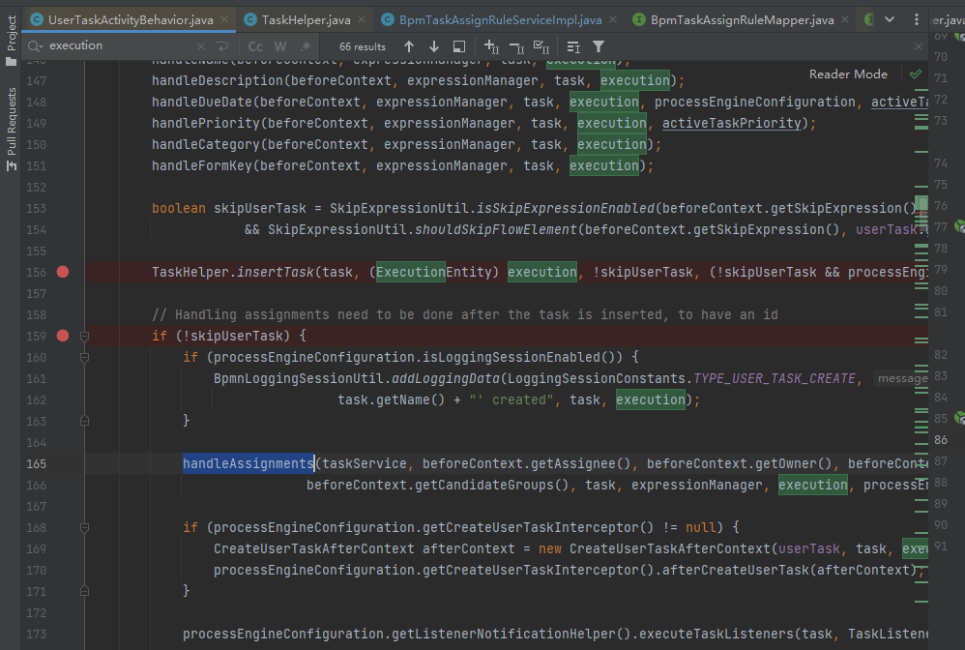Remove the breakpoint on line 156
This screenshot has height=650, width=965.
(63, 272)
